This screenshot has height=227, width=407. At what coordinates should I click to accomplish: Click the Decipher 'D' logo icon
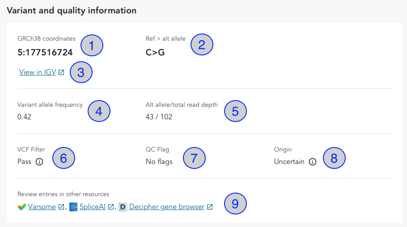click(123, 207)
